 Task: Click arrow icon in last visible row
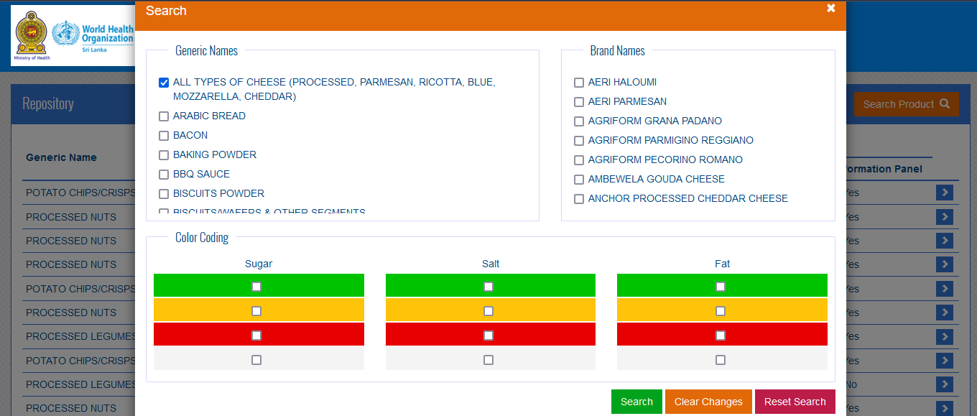944,408
